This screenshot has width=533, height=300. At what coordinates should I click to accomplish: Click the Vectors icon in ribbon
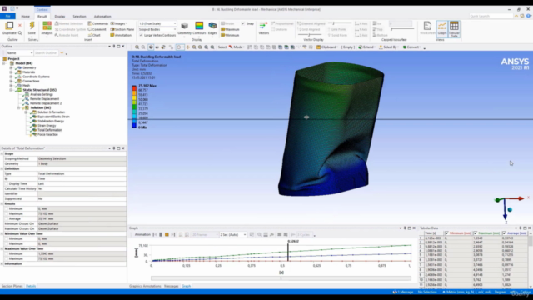pos(263,26)
